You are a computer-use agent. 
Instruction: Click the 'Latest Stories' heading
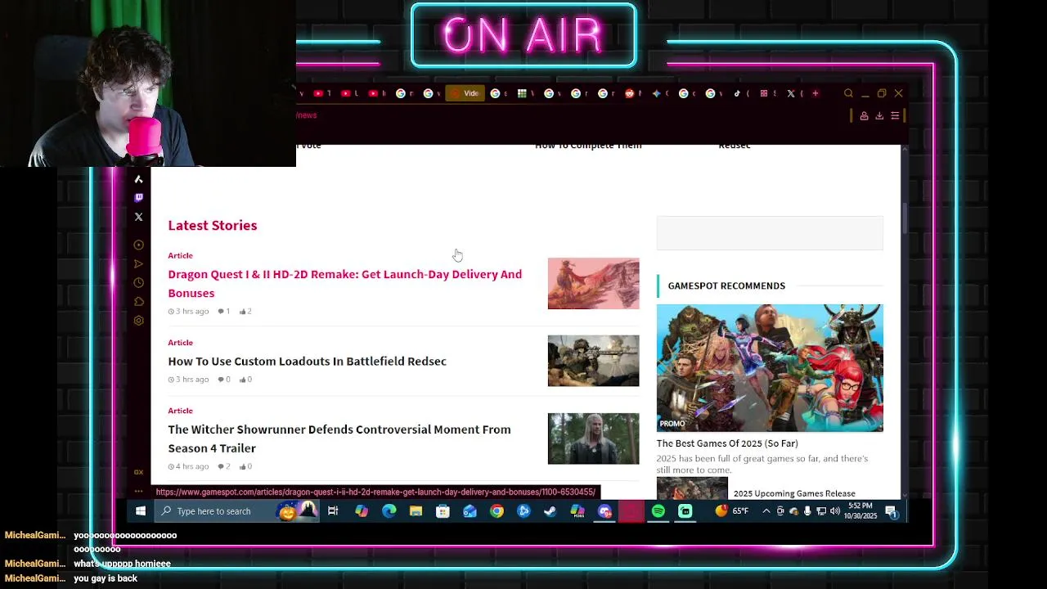tap(212, 225)
